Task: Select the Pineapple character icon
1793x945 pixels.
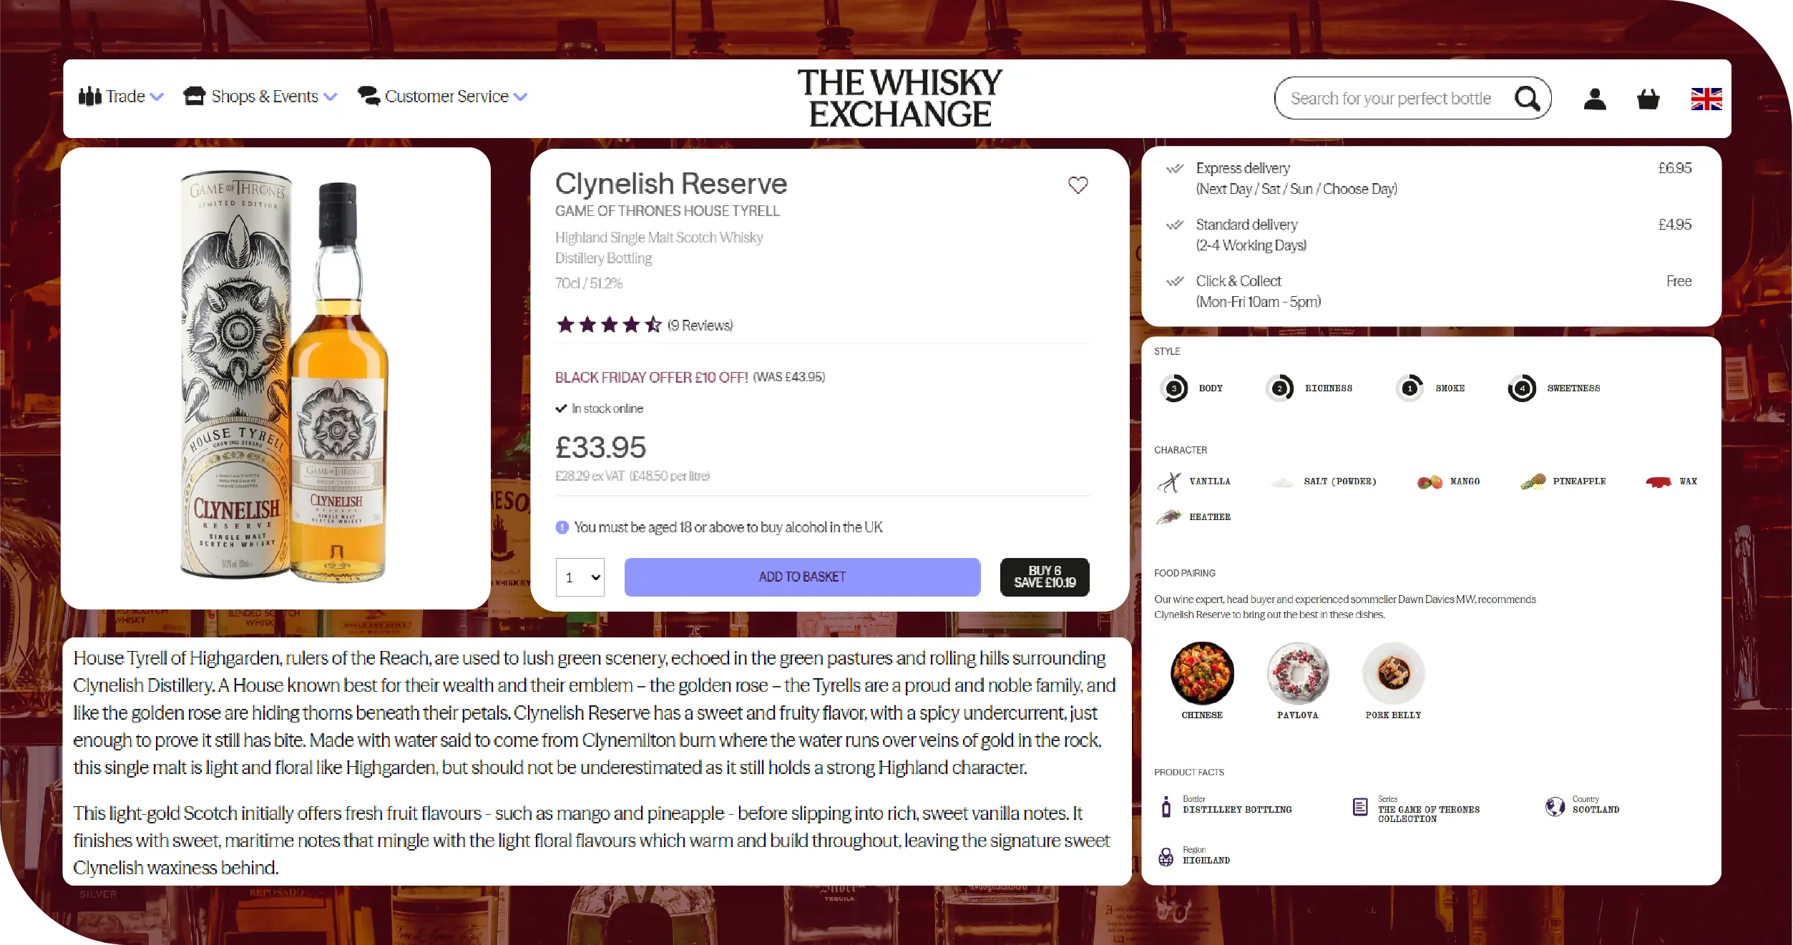Action: tap(1533, 481)
